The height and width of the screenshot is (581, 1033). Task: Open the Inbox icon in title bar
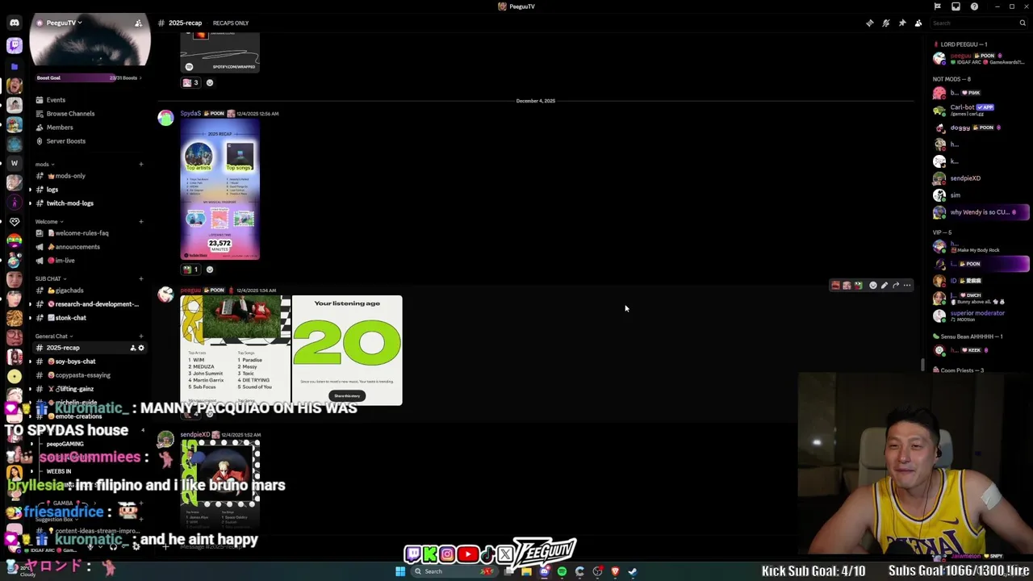[956, 6]
